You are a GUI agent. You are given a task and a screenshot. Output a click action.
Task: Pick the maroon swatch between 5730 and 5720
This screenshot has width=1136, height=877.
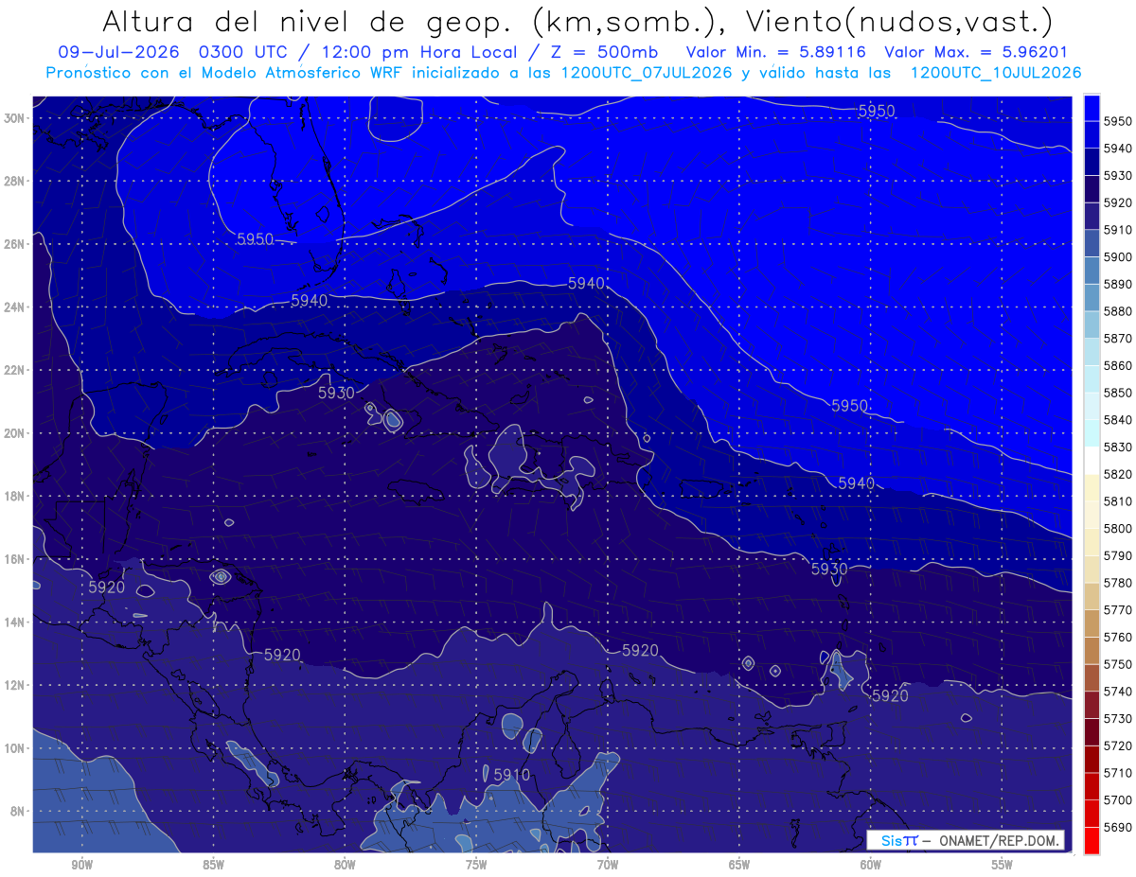pyautogui.click(x=1092, y=731)
